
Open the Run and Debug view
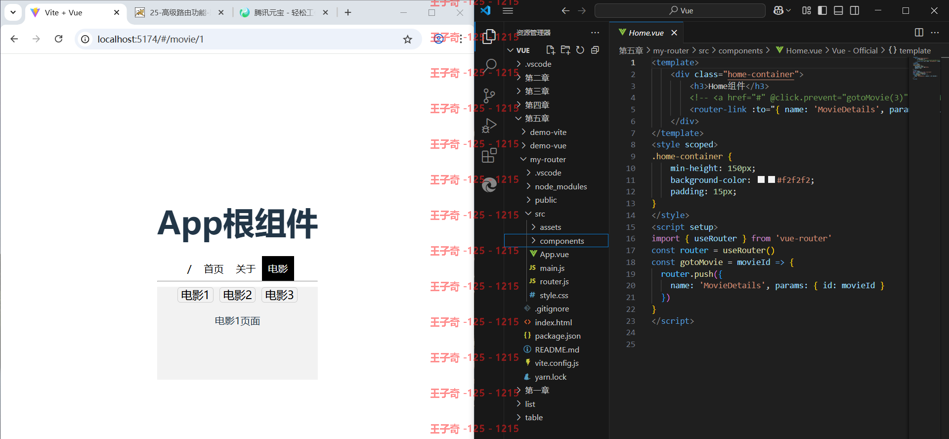(489, 126)
